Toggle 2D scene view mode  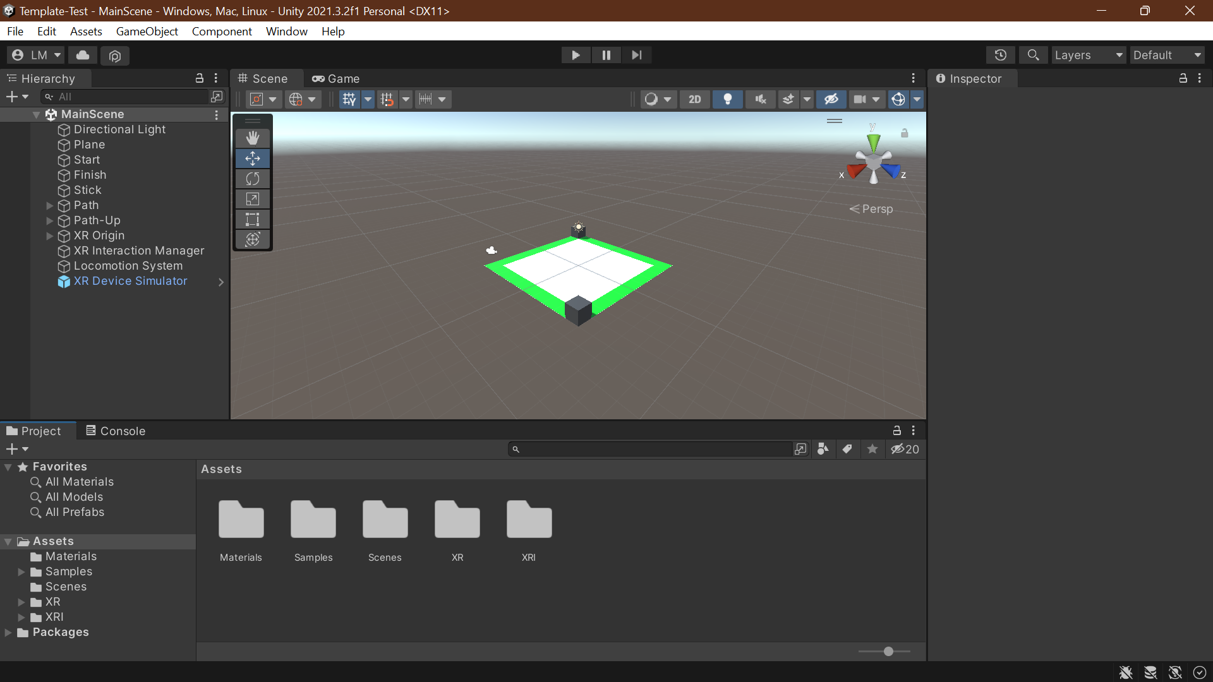point(694,99)
